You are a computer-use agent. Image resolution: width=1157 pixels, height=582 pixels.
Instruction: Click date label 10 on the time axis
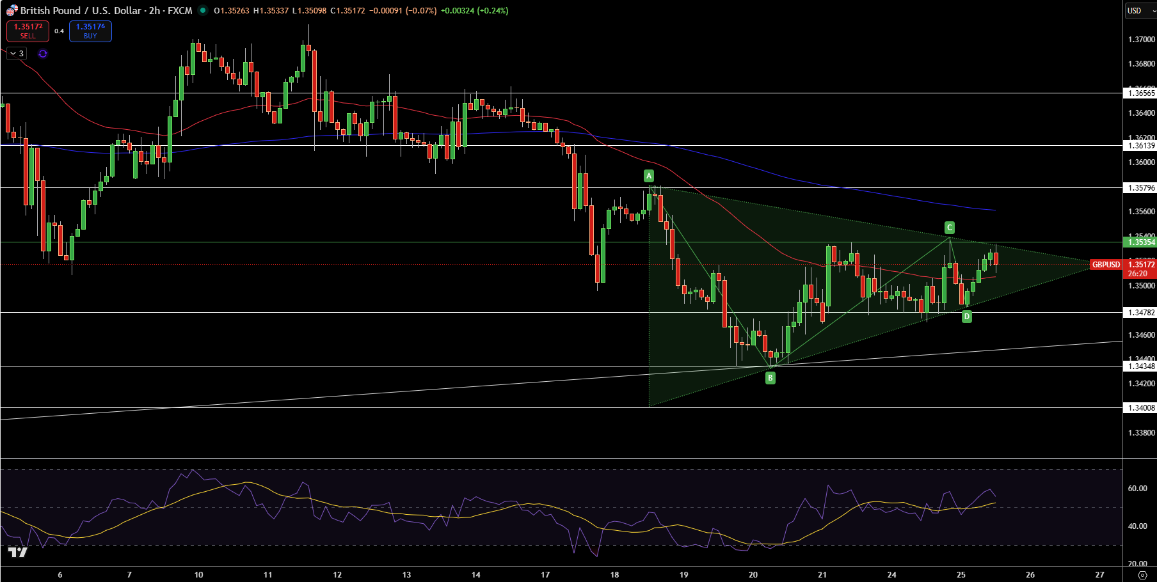198,575
